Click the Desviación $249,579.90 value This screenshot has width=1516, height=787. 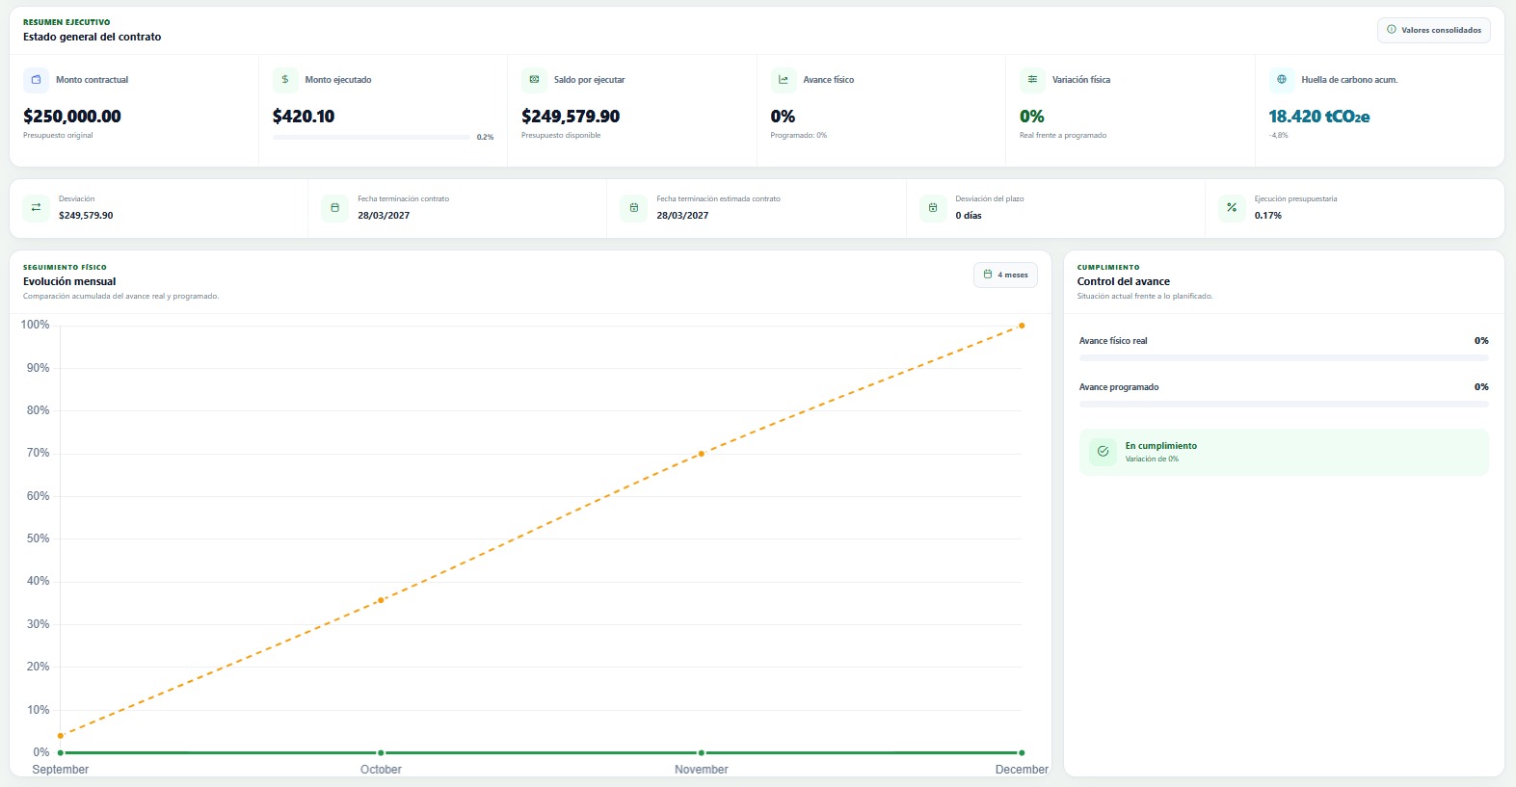(x=86, y=216)
